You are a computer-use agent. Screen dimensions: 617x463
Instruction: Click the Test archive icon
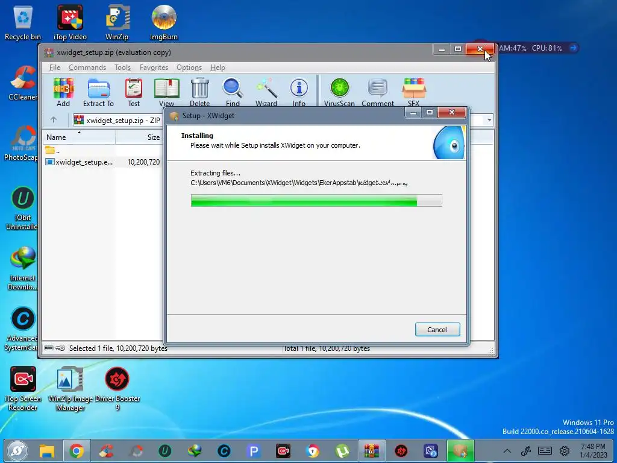[x=134, y=92]
